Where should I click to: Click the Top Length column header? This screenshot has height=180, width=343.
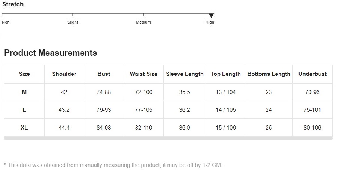point(225,74)
